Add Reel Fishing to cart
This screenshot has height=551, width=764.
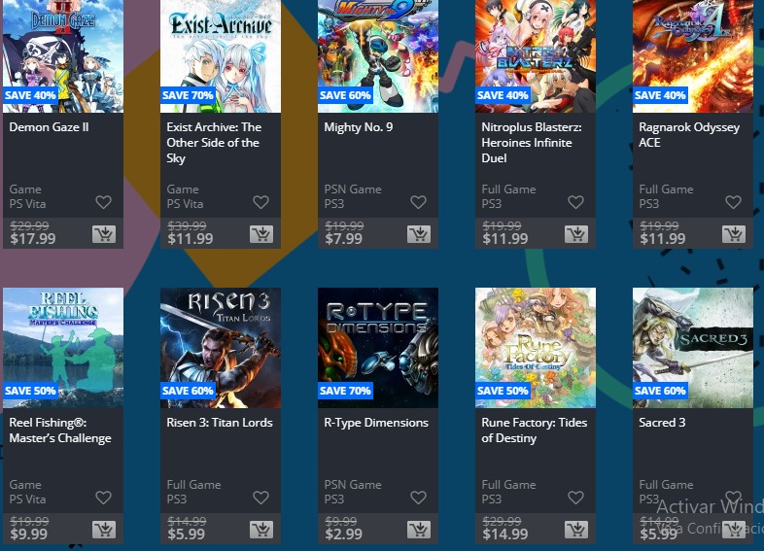(104, 530)
